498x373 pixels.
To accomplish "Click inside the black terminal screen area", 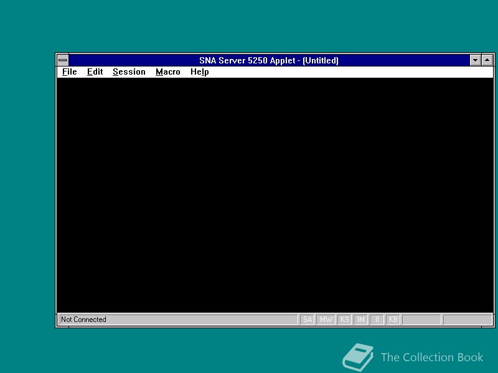I will (275, 195).
